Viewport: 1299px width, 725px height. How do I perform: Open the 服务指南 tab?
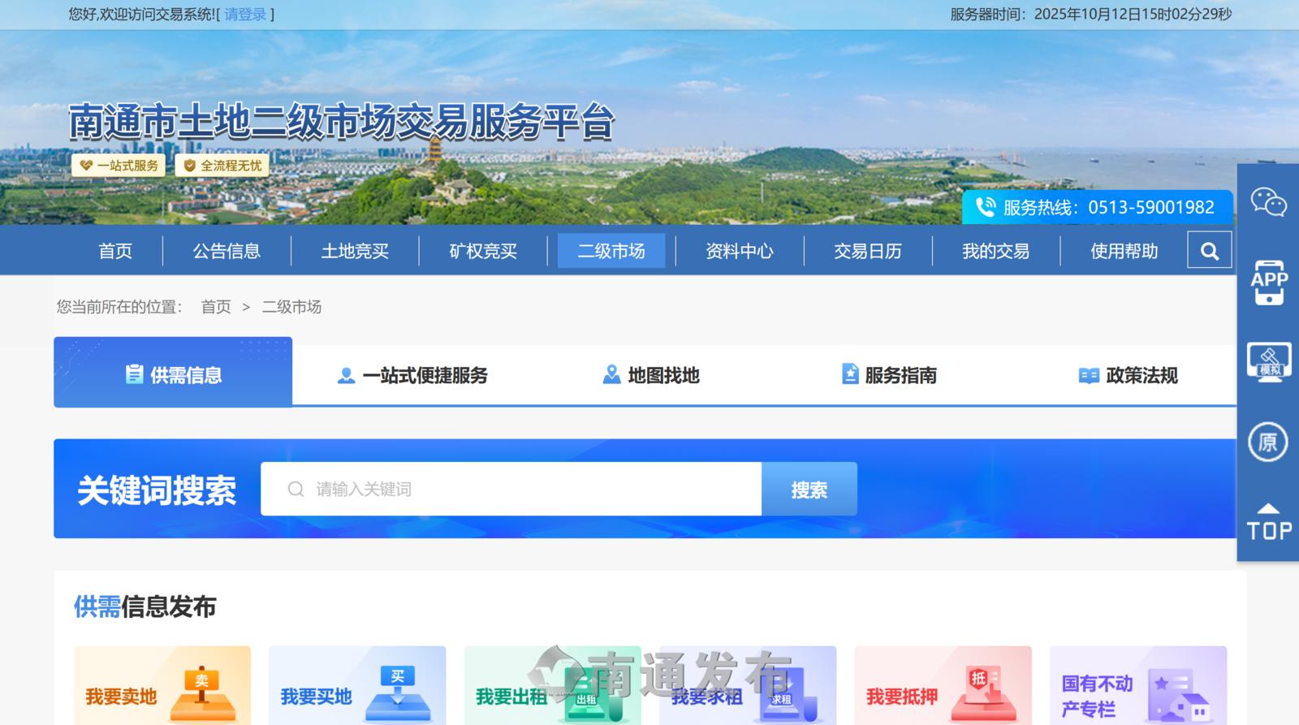point(889,375)
